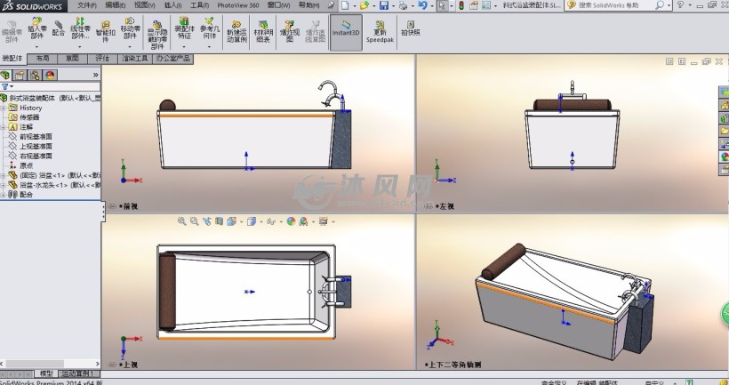Click the 插入零部件 (Insert Components) tool
The width and height of the screenshot is (729, 385).
[x=36, y=28]
